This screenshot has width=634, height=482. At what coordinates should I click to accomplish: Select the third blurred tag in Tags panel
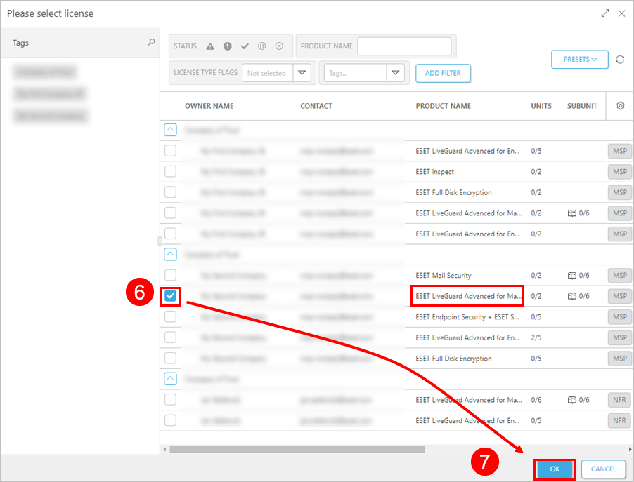(51, 116)
